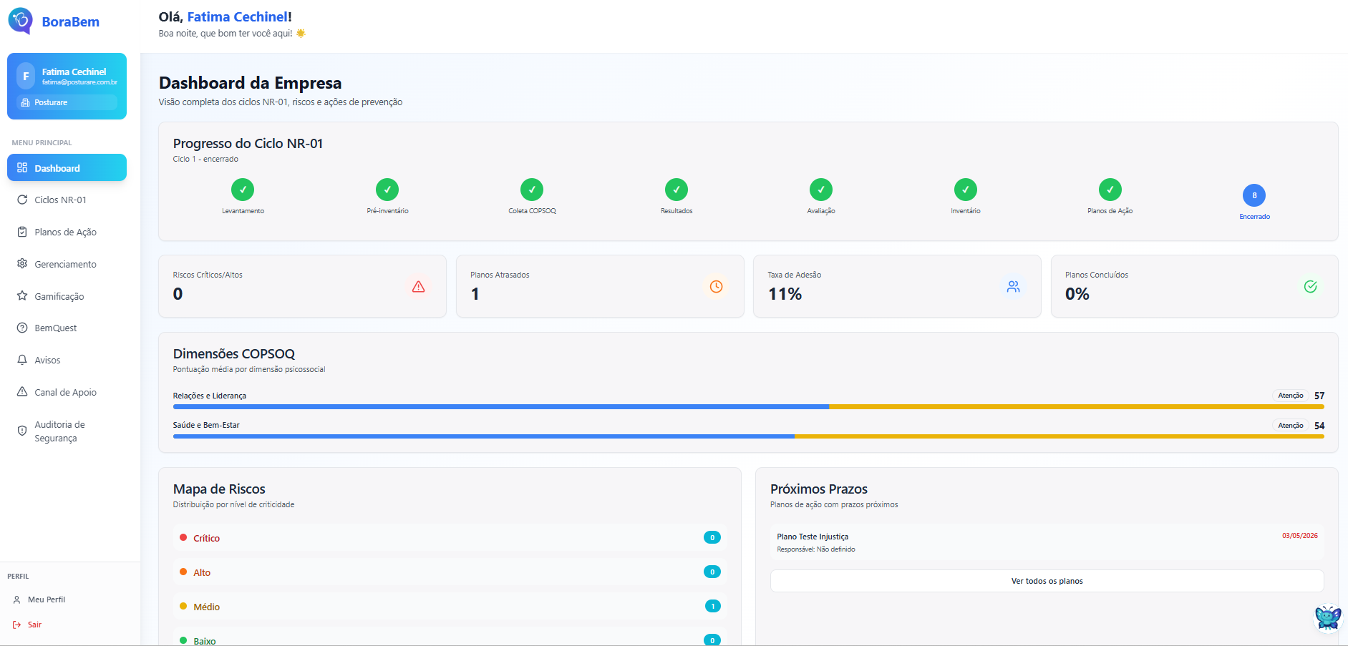Click the Planos de Ação clipboard icon

(22, 232)
